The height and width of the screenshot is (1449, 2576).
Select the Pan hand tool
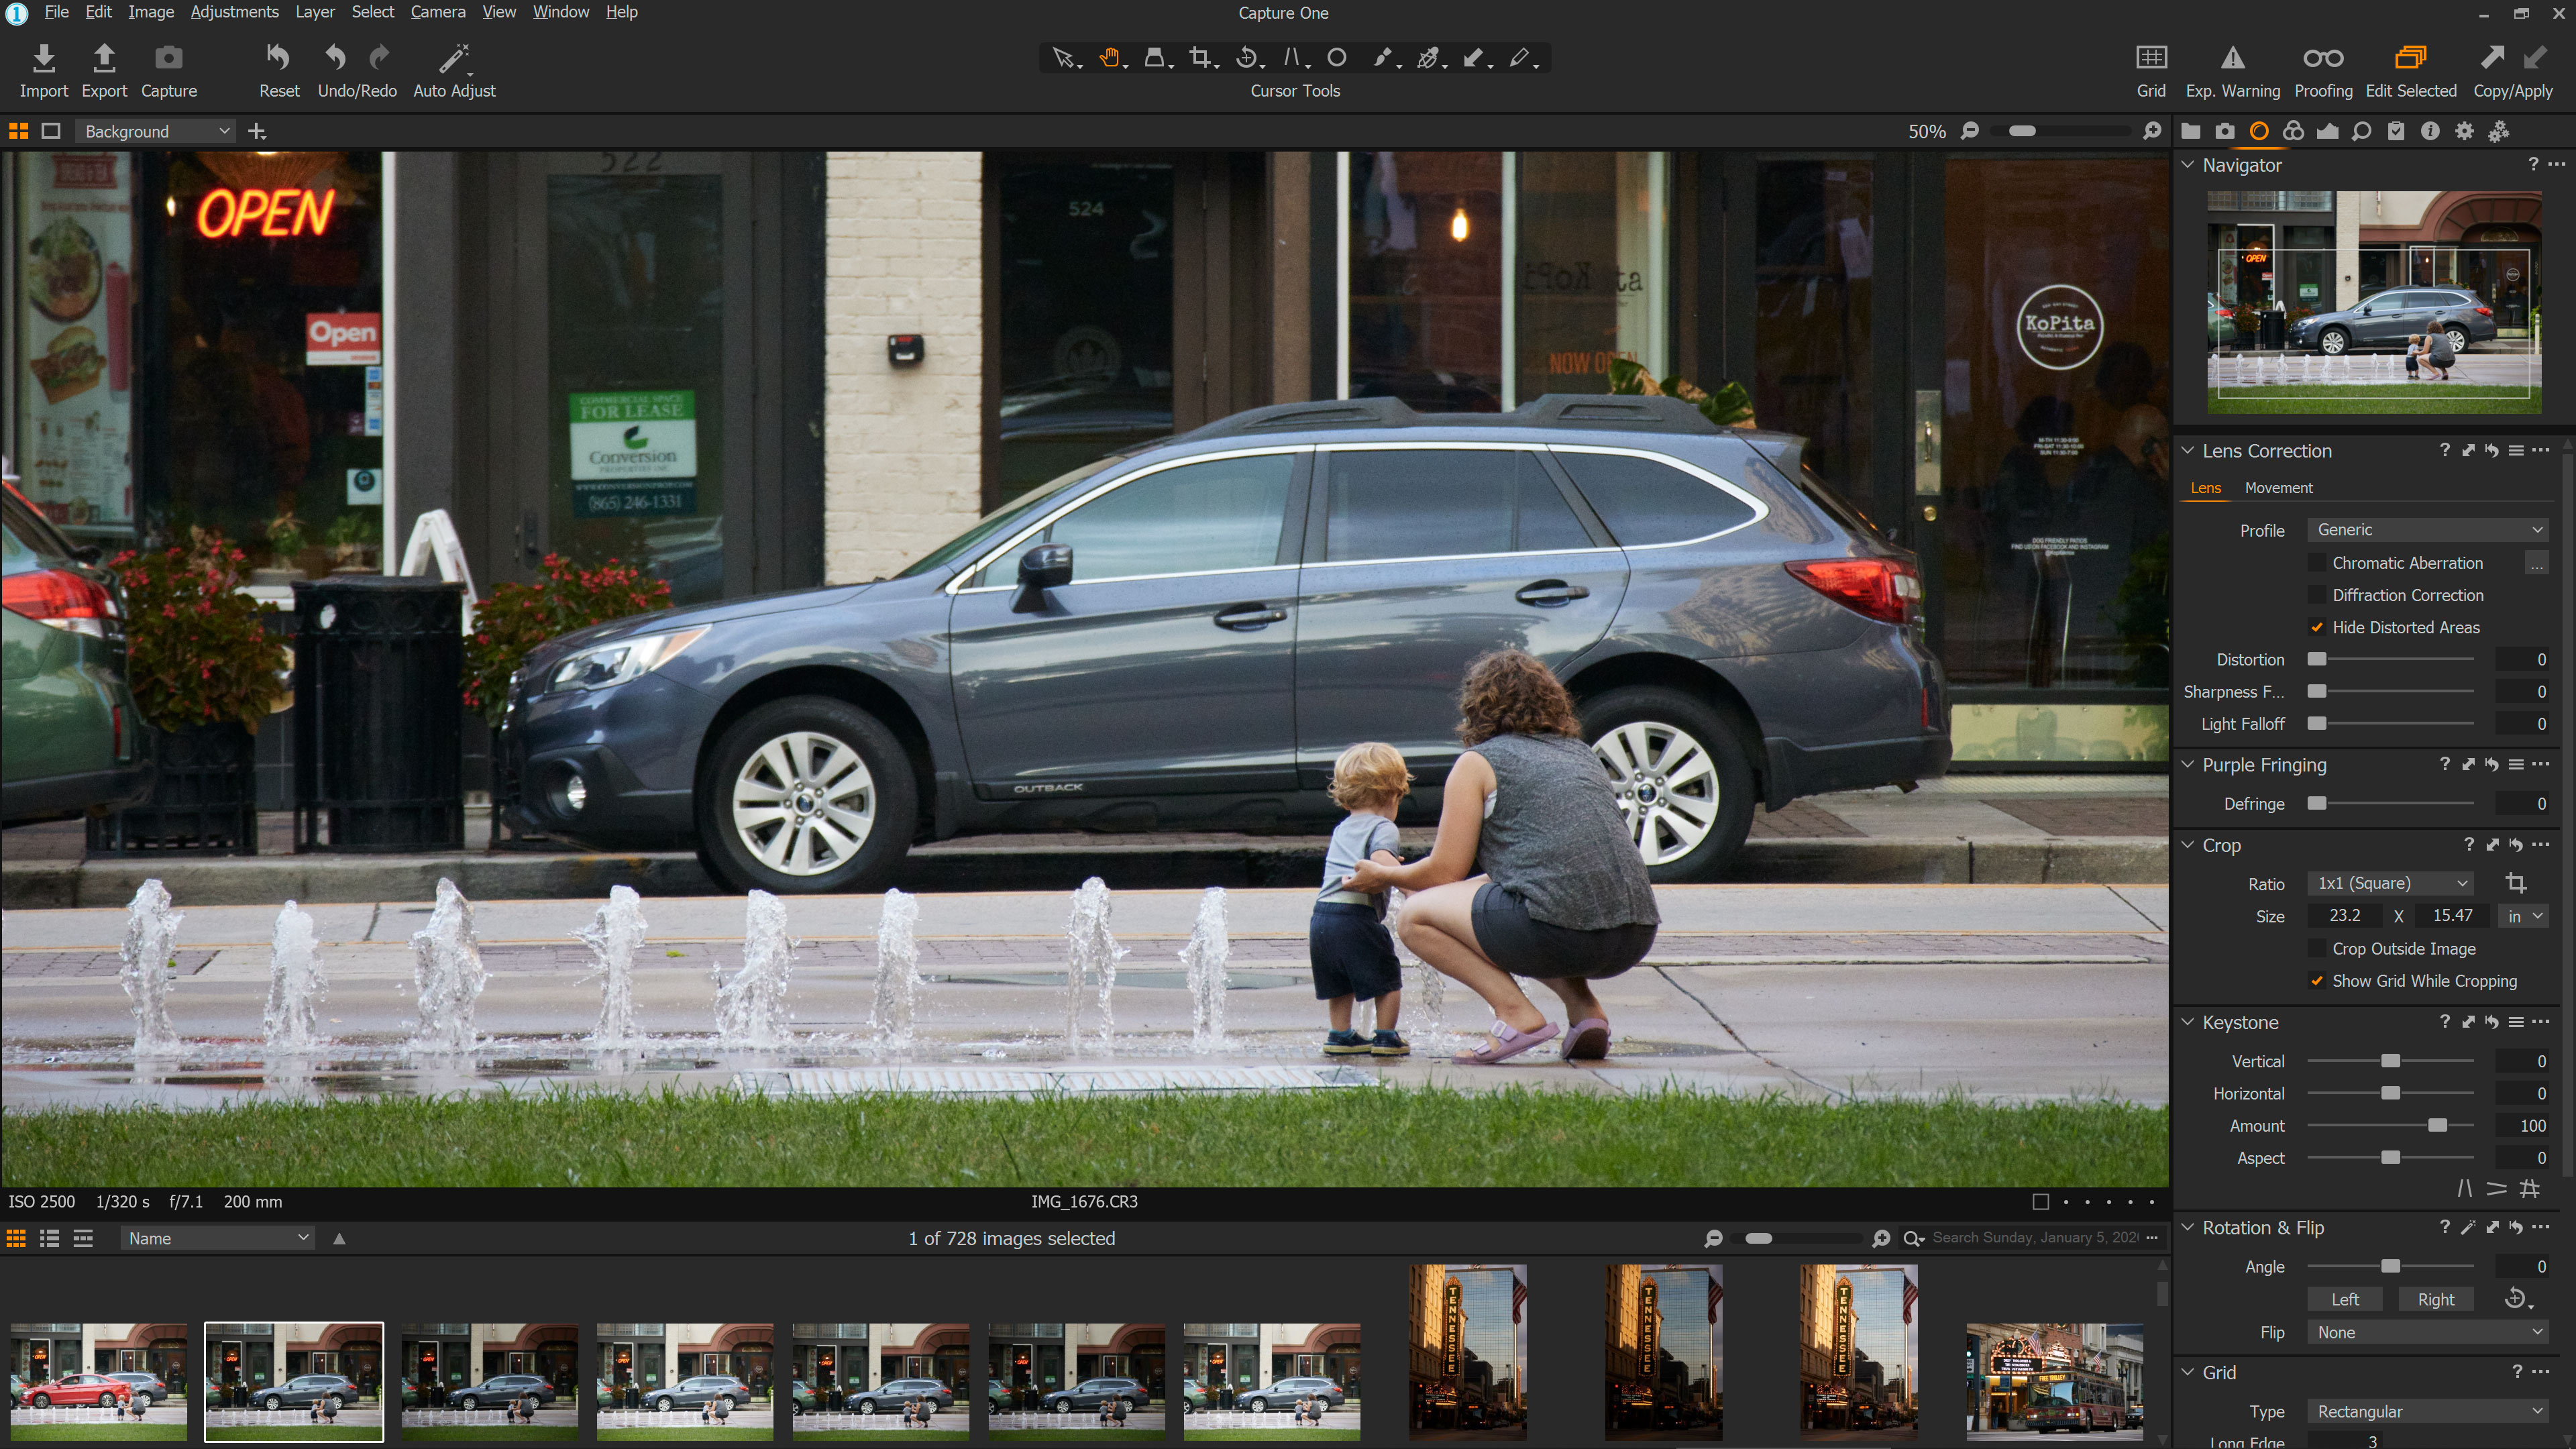point(1109,58)
